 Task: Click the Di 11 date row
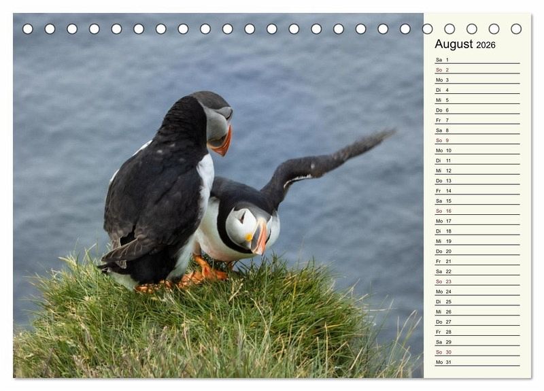coord(477,160)
